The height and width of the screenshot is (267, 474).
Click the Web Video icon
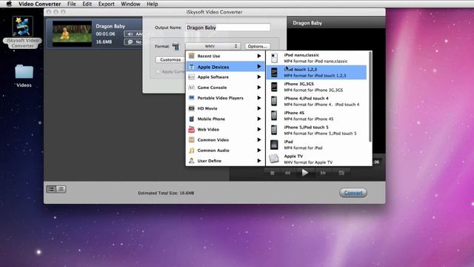(x=191, y=129)
